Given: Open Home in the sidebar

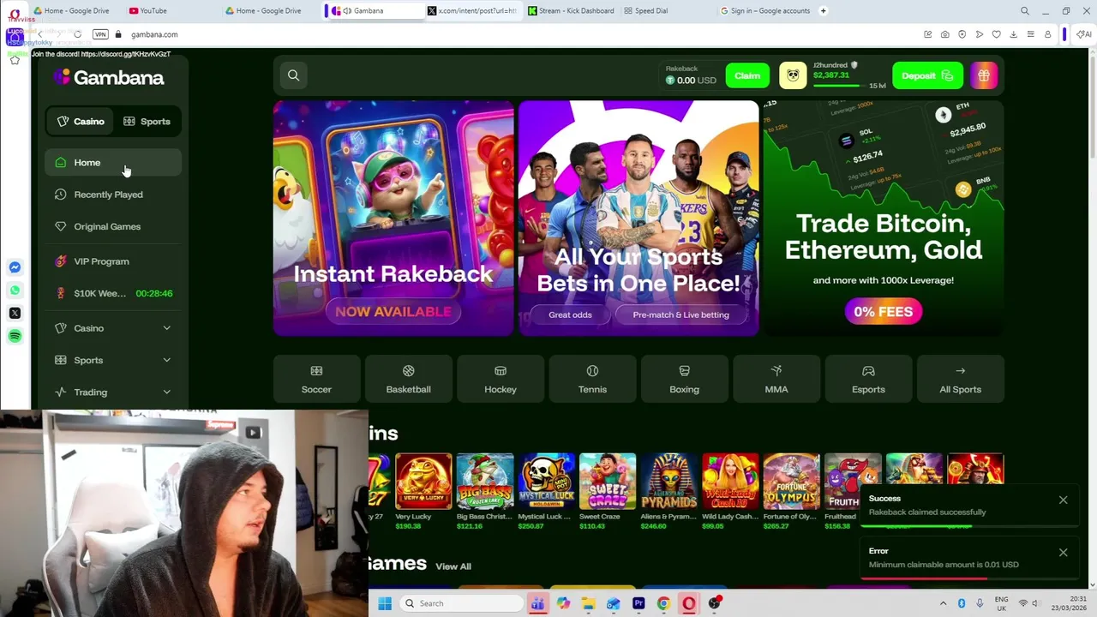Looking at the screenshot, I should [x=112, y=163].
